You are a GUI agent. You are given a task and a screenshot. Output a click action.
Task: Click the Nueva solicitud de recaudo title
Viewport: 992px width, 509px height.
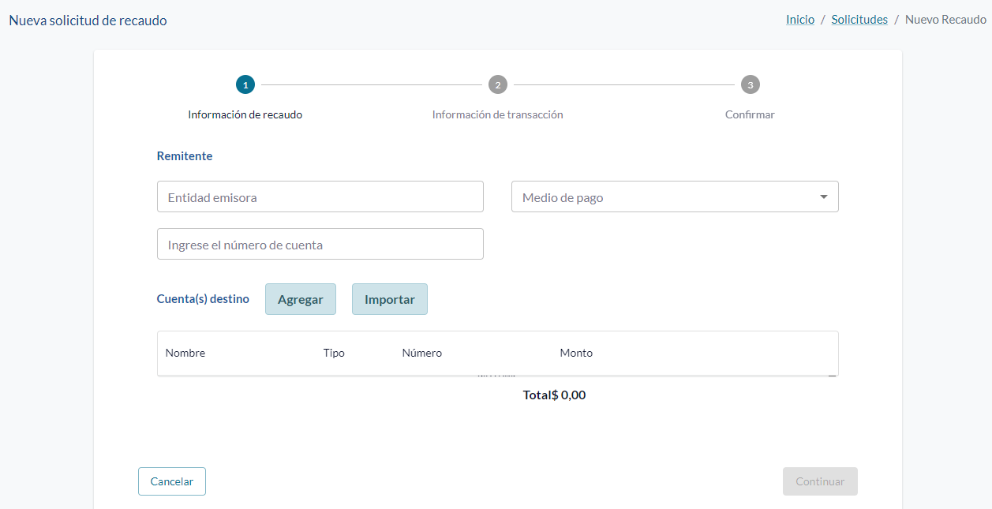pos(88,21)
